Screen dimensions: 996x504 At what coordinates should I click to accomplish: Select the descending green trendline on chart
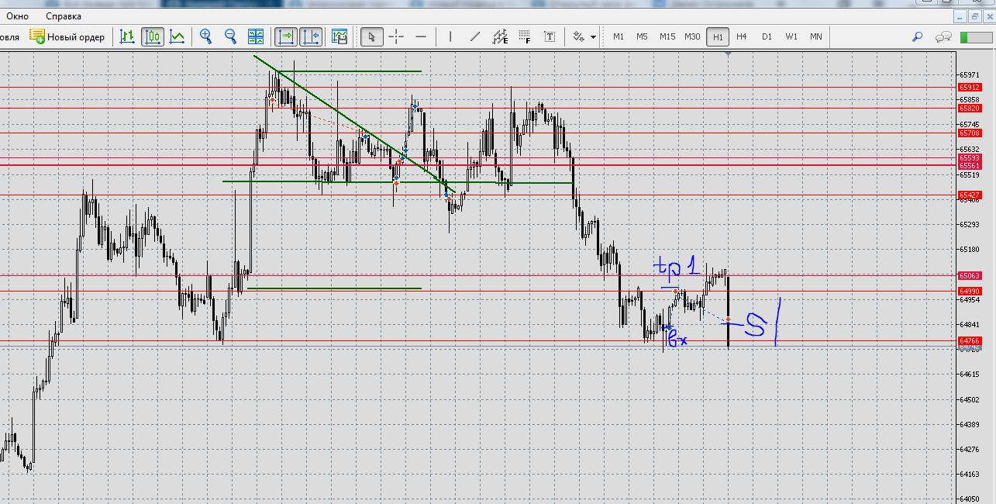point(354,123)
